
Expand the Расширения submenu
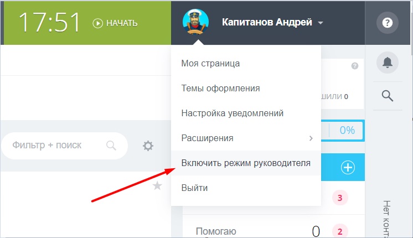(246, 138)
